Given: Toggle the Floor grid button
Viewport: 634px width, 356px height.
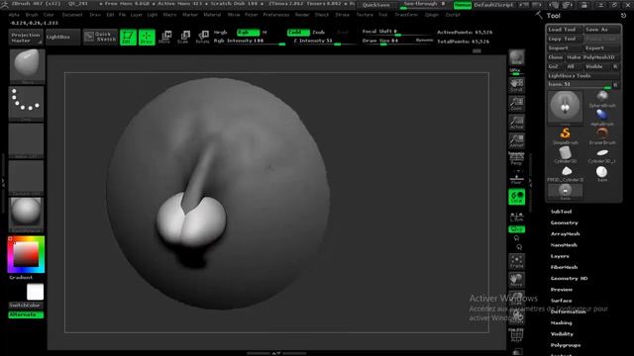Looking at the screenshot, I should tap(517, 178).
